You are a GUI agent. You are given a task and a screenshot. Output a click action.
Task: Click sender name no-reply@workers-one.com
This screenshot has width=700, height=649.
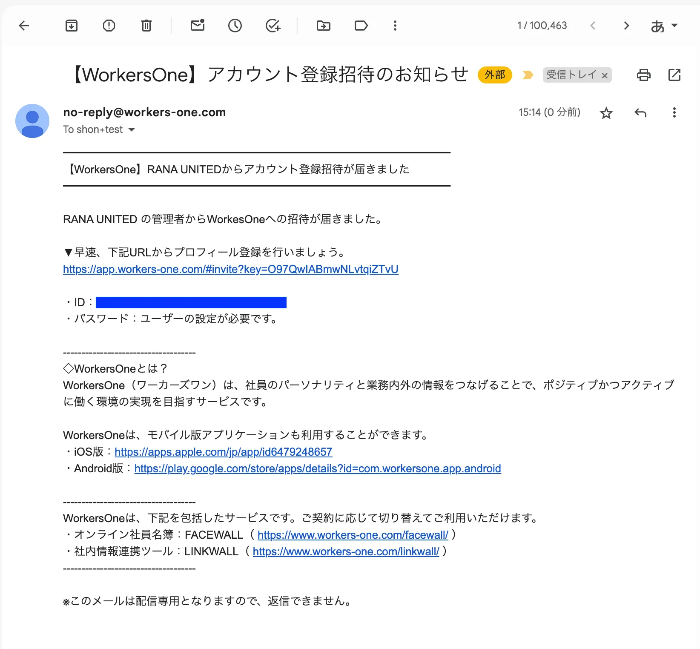pyautogui.click(x=144, y=112)
